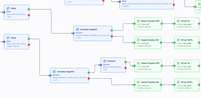The image size is (201, 98).
Task: Click branch icon of upper invoeden negatief node
Action: (77, 29)
